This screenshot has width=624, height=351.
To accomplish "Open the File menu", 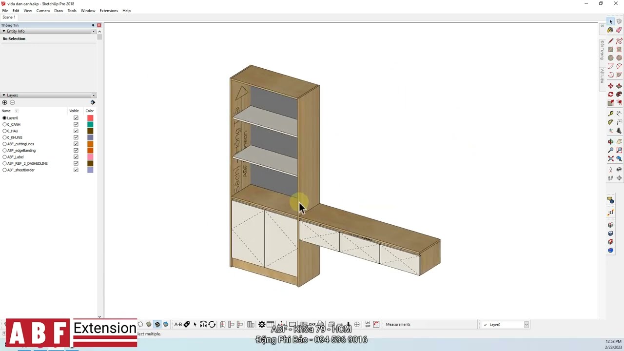I will 5,11.
